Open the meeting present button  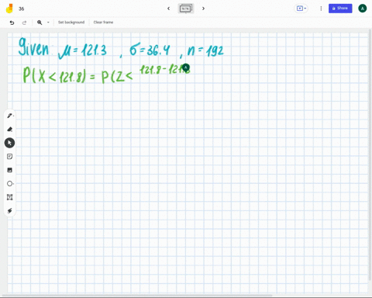[300, 9]
